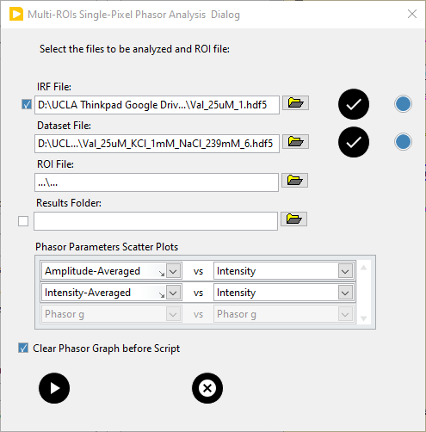Click the yellow app icon in title bar
Image resolution: width=426 pixels, height=432 pixels.
tap(16, 15)
